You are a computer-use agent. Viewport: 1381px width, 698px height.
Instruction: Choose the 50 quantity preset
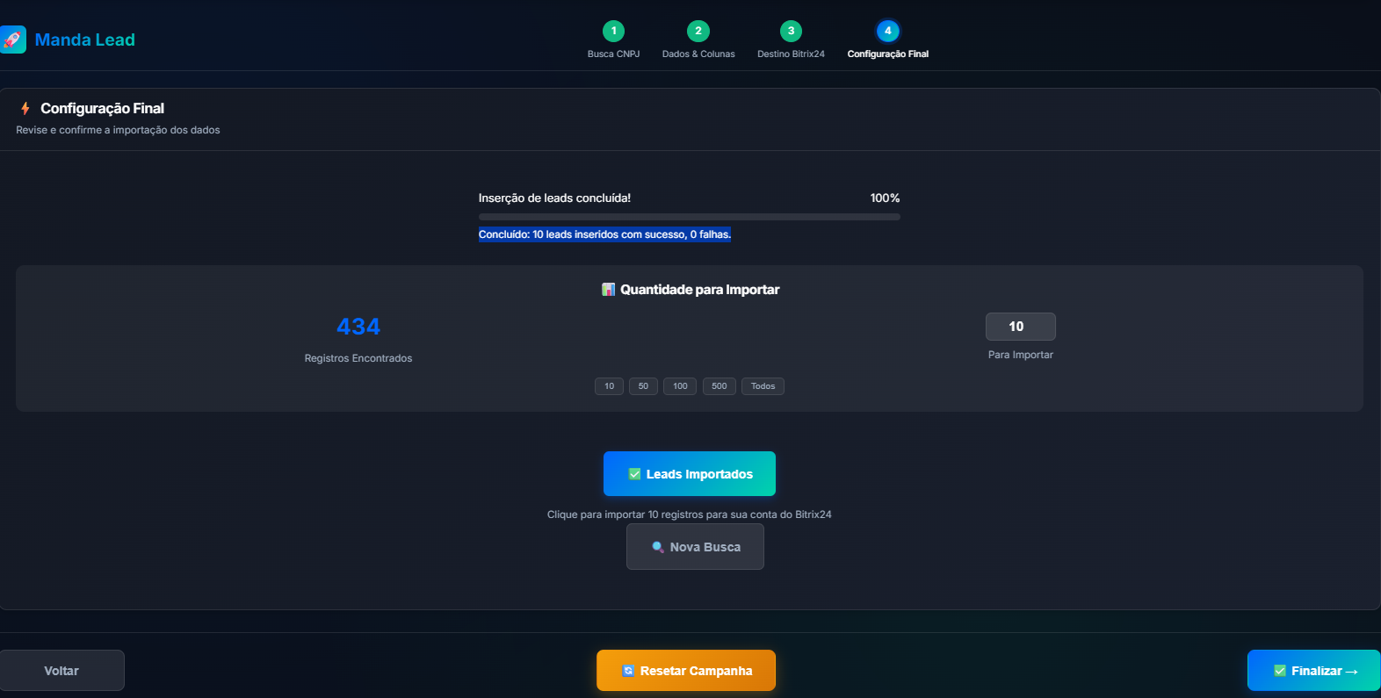click(x=643, y=386)
